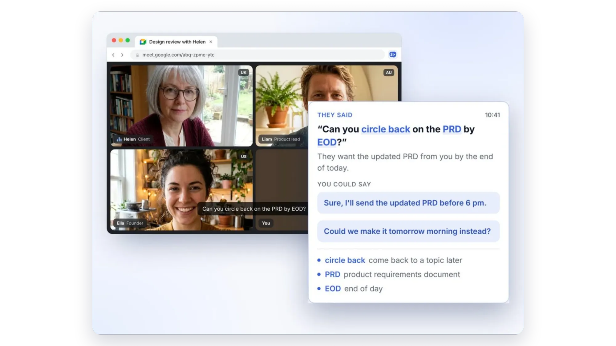This screenshot has width=616, height=346.
Task: Click the highlighted 'EOD' term in the quote
Action: pyautogui.click(x=327, y=142)
